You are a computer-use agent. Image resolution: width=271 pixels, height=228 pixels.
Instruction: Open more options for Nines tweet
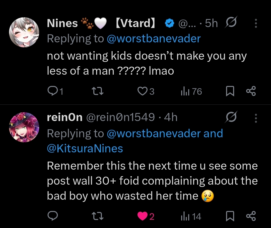(256, 23)
